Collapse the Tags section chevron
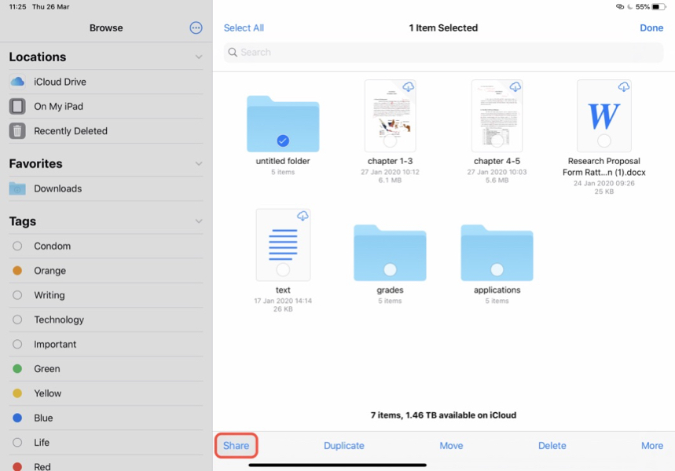The width and height of the screenshot is (675, 471). click(199, 221)
